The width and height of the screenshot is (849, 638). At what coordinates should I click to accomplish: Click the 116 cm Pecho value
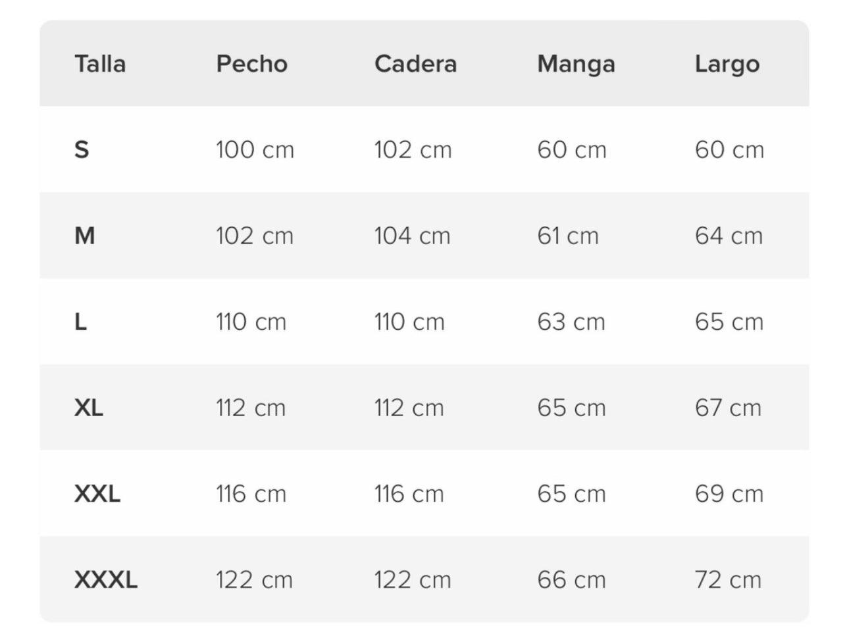(x=251, y=494)
